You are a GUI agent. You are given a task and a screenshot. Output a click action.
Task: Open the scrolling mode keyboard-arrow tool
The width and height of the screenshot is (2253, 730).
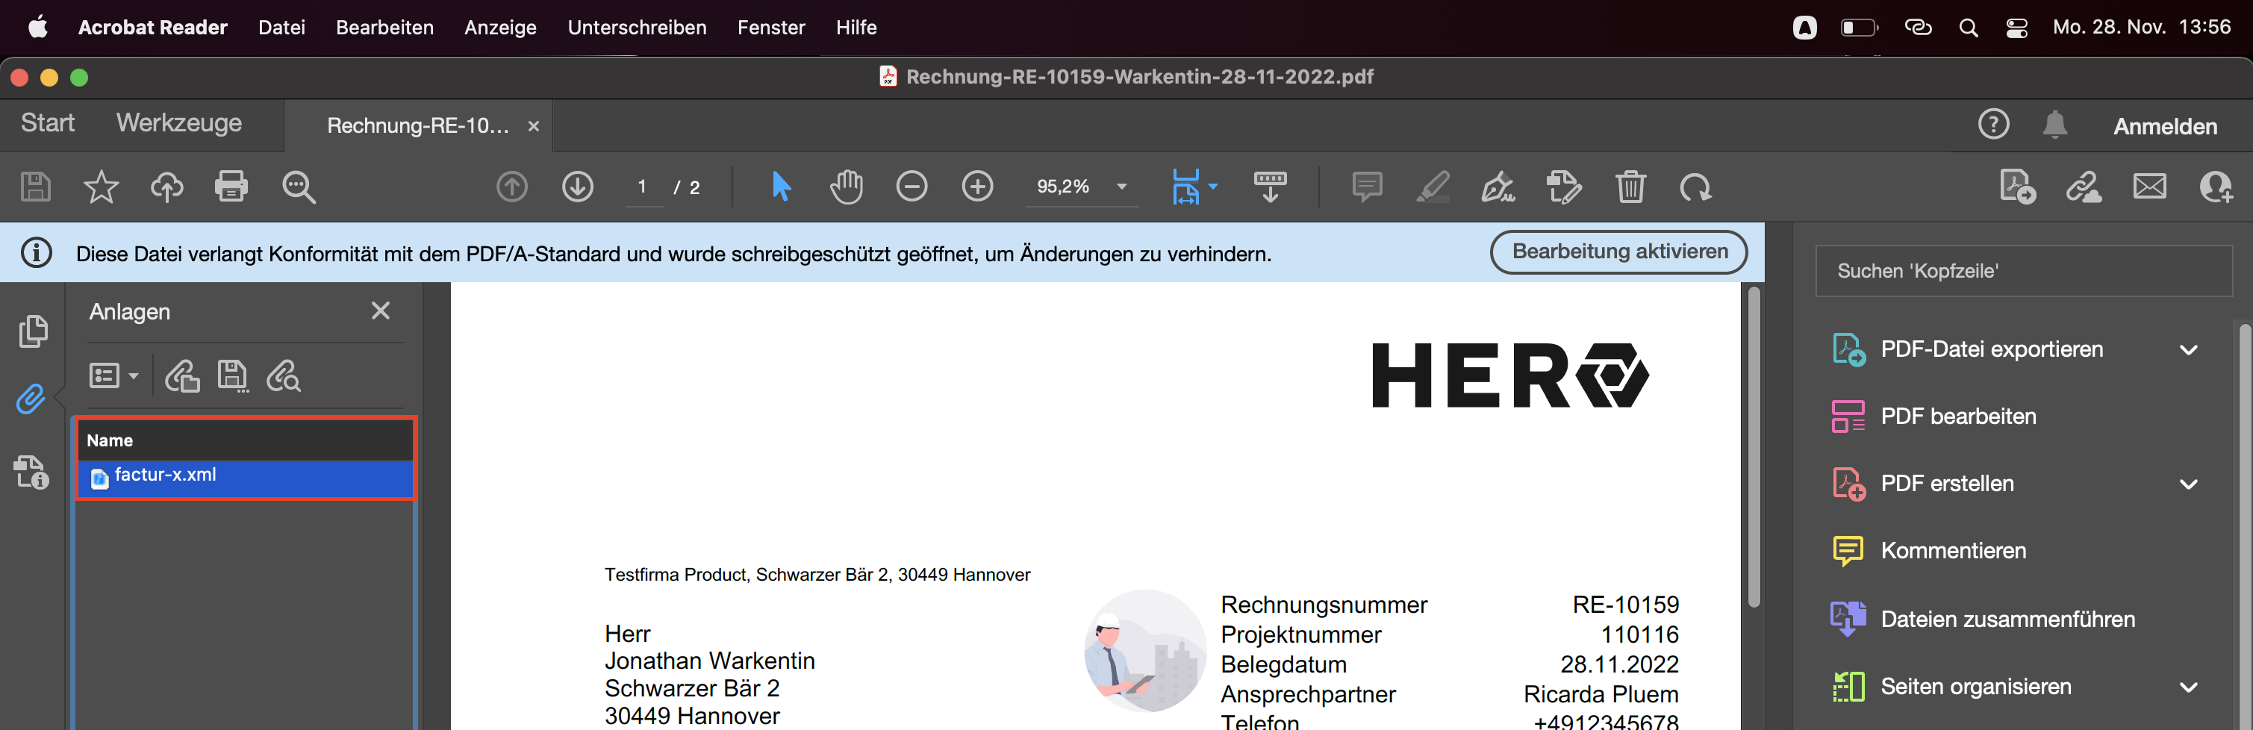point(1270,187)
